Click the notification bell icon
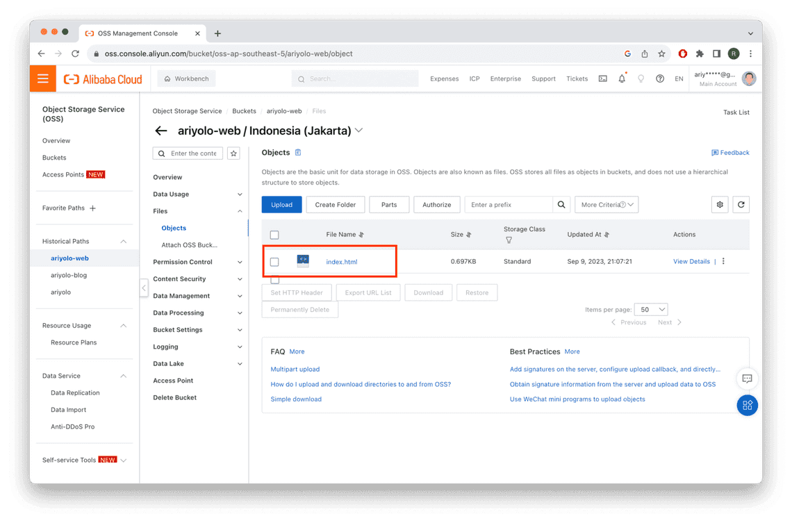Viewport: 792px width, 523px height. [x=622, y=79]
